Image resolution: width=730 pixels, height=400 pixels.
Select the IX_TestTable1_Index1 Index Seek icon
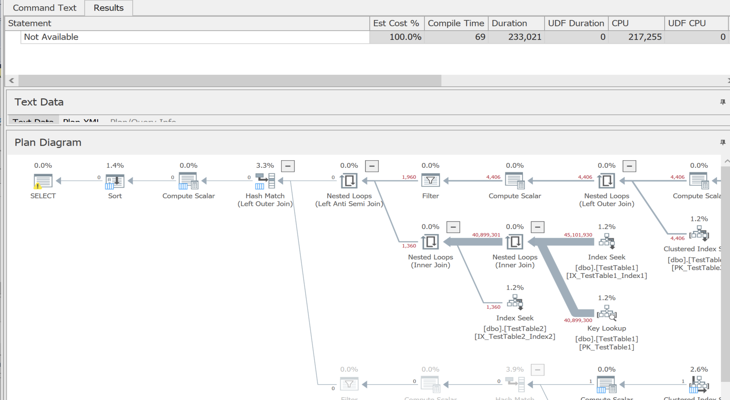(x=607, y=241)
